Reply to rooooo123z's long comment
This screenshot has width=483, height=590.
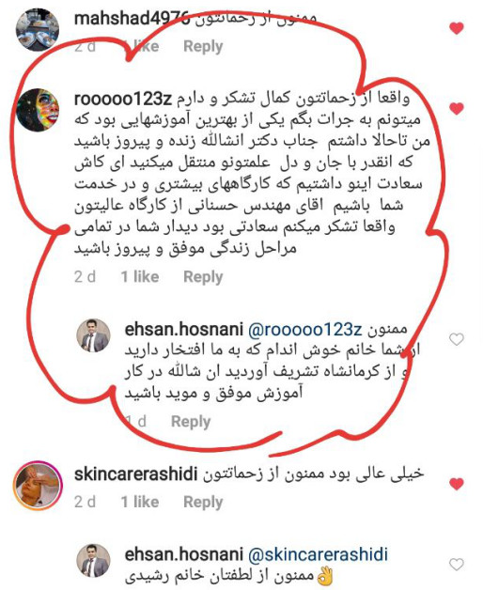(x=203, y=277)
